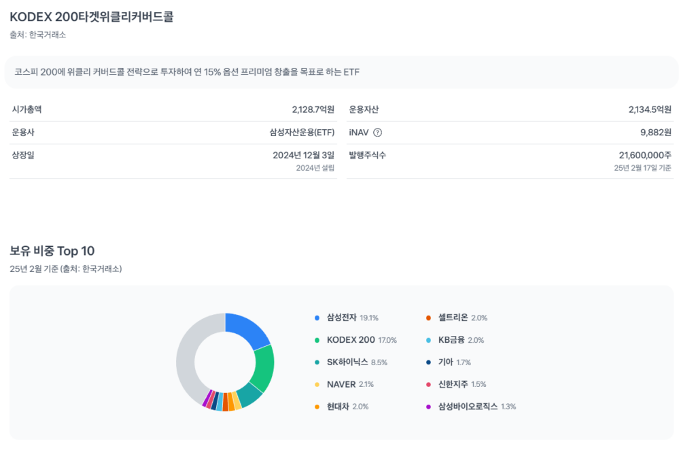696x476 pixels.
Task: Click the 2.1% weight for NAVER
Action: (x=366, y=384)
